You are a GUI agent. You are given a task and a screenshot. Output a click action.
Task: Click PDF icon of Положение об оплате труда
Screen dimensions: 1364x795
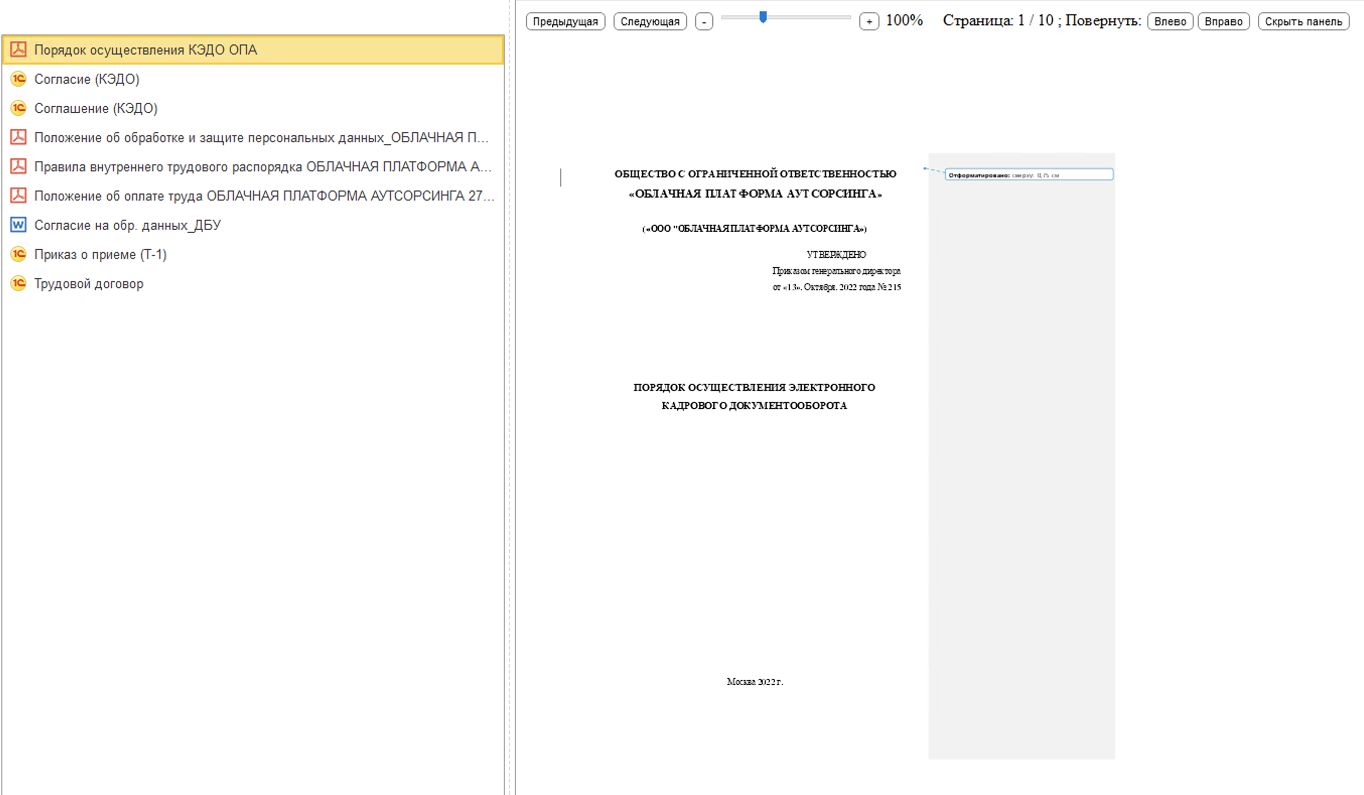click(19, 195)
